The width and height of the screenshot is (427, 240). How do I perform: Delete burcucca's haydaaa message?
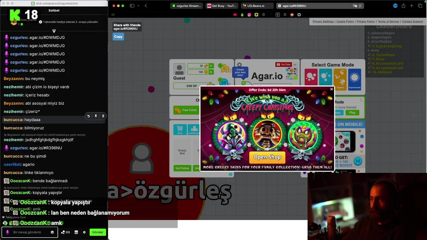pyautogui.click(x=103, y=116)
